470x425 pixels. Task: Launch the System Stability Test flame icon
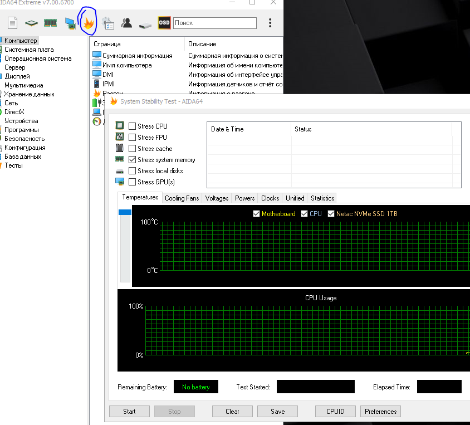pyautogui.click(x=89, y=23)
